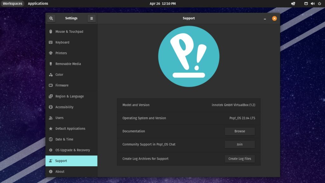The height and width of the screenshot is (183, 325).
Task: Click the Default Applications star icon
Action: pos(50,129)
